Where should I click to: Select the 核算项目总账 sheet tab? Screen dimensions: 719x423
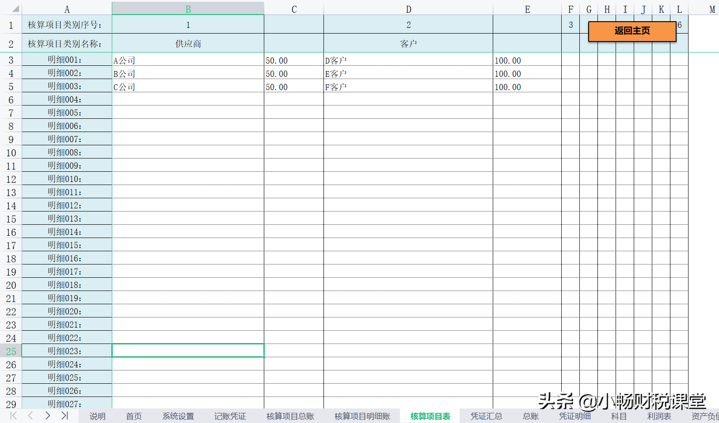[x=290, y=415]
